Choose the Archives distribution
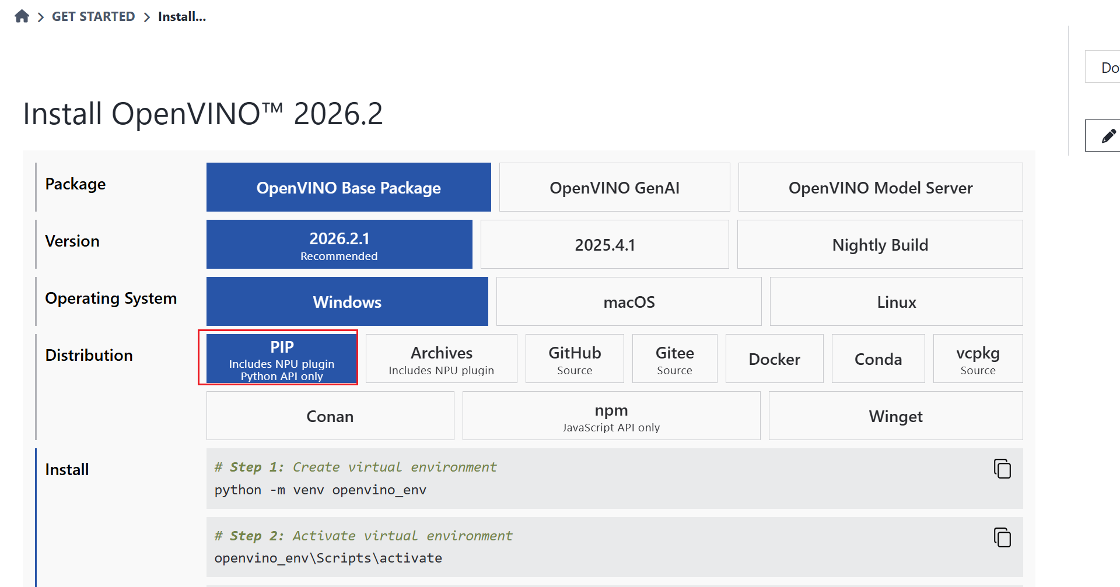The width and height of the screenshot is (1120, 587). click(x=442, y=358)
